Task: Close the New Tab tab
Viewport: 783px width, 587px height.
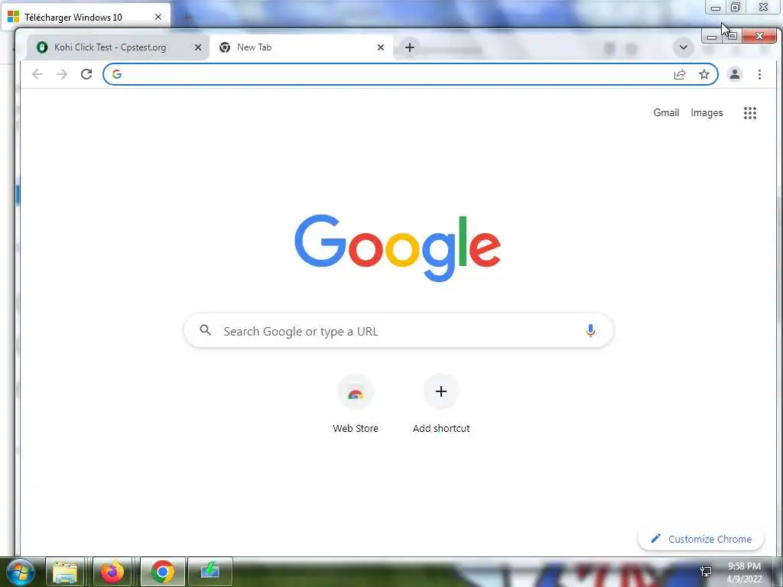Action: point(381,47)
